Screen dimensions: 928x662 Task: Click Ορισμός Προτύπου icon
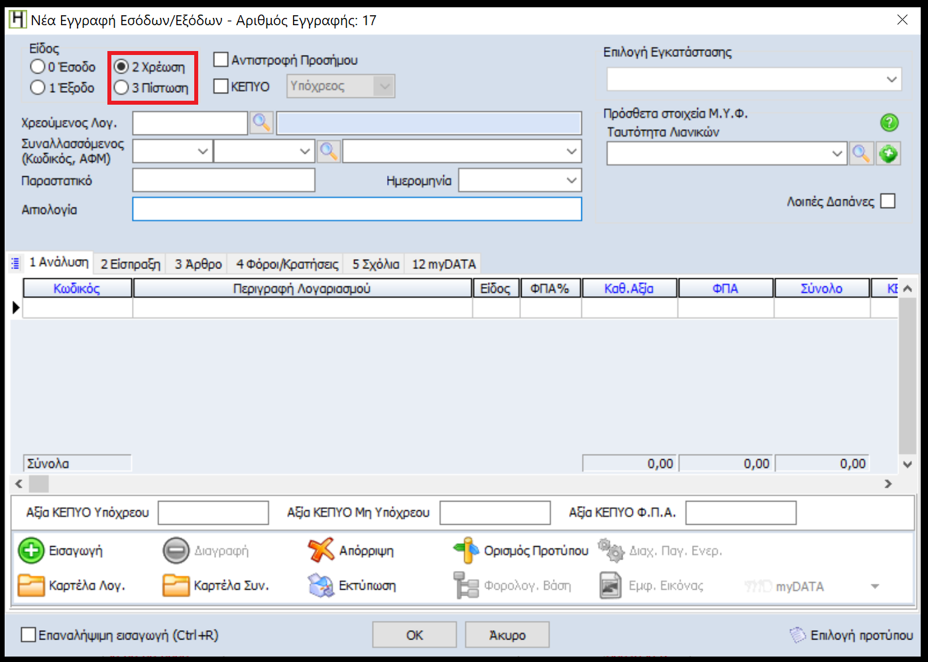pyautogui.click(x=466, y=551)
